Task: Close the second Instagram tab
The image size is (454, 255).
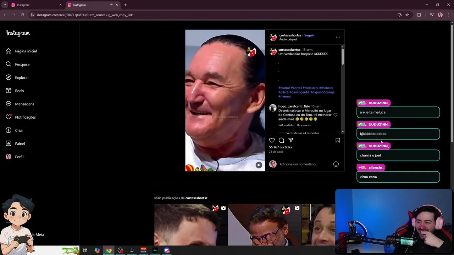Action: pyautogui.click(x=117, y=5)
